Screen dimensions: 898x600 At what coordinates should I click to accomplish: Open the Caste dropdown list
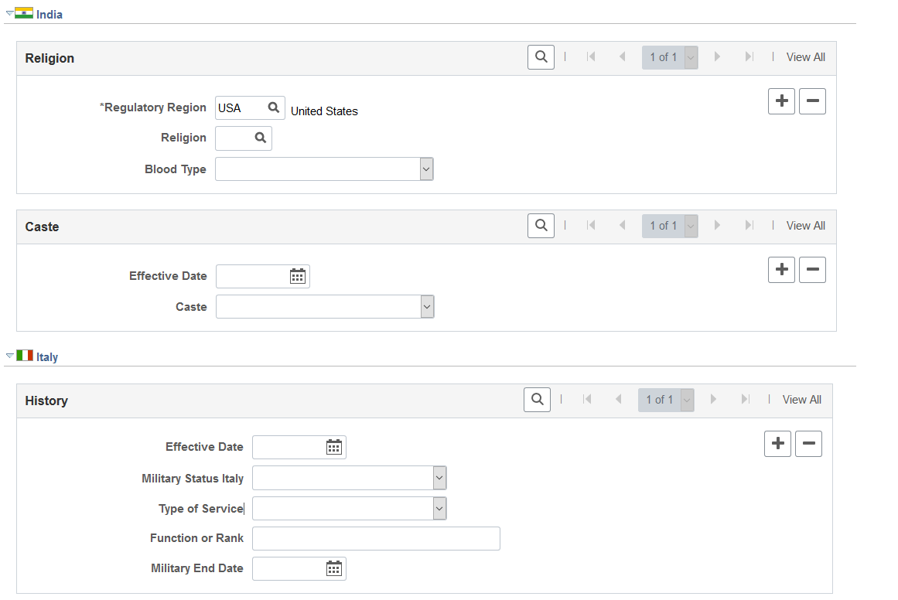[325, 307]
